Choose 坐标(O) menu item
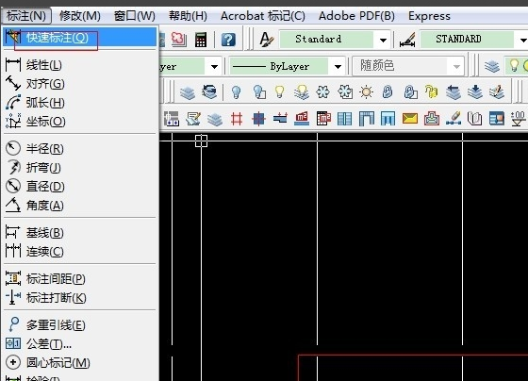The height and width of the screenshot is (381, 528). point(80,122)
